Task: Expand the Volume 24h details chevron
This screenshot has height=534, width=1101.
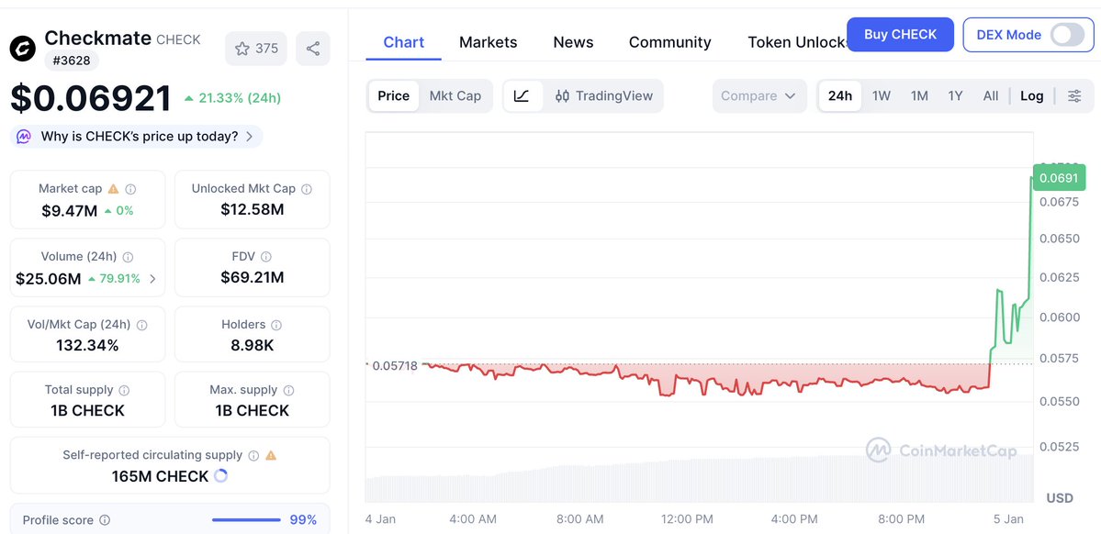Action: click(x=152, y=278)
